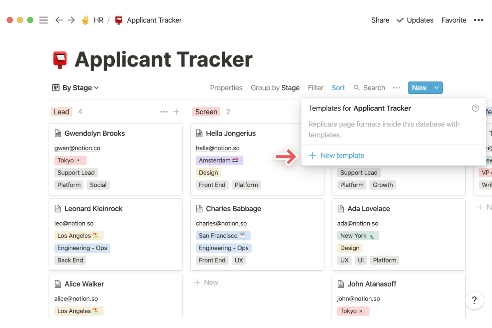Add a card to Lead via plus icon
492x328 pixels.
pyautogui.click(x=177, y=112)
